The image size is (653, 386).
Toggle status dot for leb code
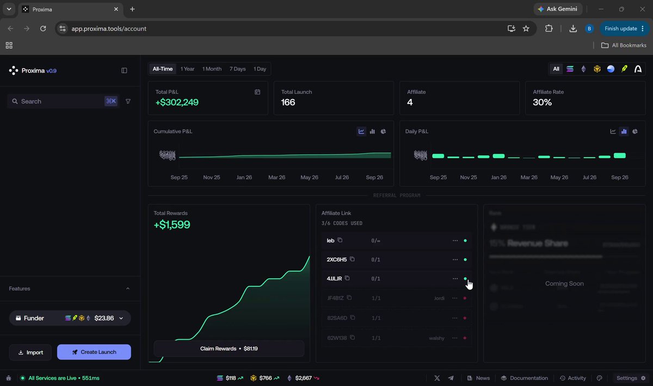465,240
